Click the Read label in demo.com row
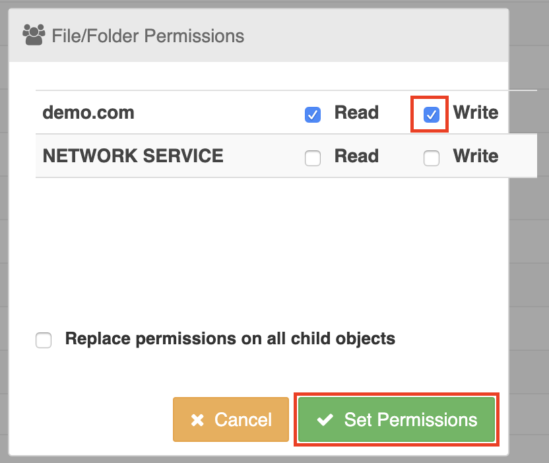The width and height of the screenshot is (549, 463). click(x=356, y=112)
